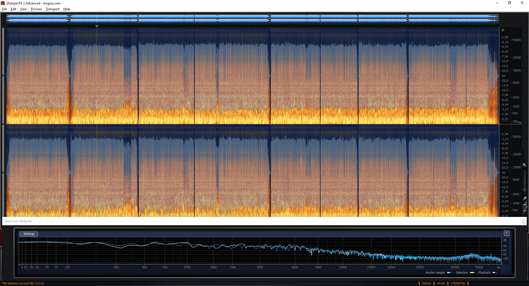529x286 pixels.
Task: Open the Process menu
Action: (x=36, y=9)
